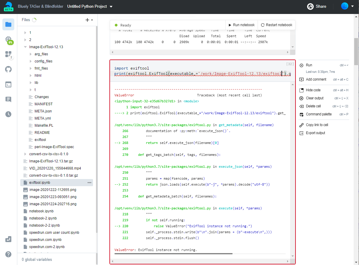Open the README file
This screenshot has height=265, width=359.
(42, 132)
